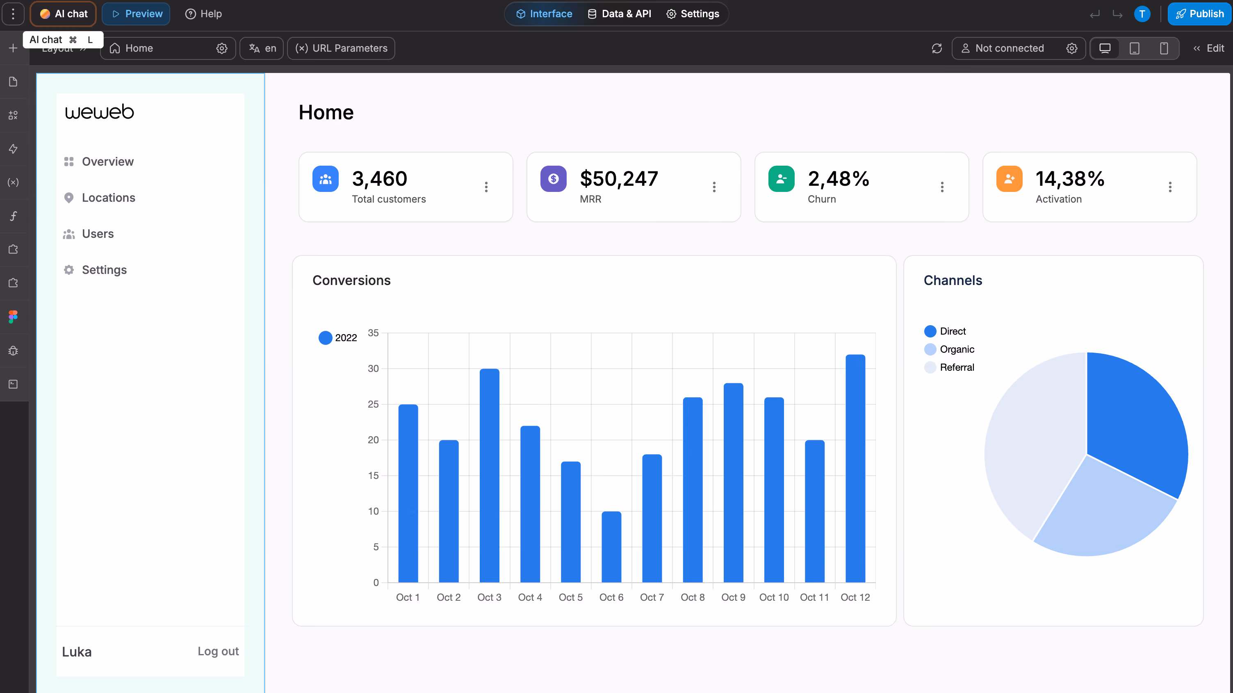The width and height of the screenshot is (1233, 693).
Task: Click the refresh icon in toolbar
Action: pyautogui.click(x=937, y=48)
